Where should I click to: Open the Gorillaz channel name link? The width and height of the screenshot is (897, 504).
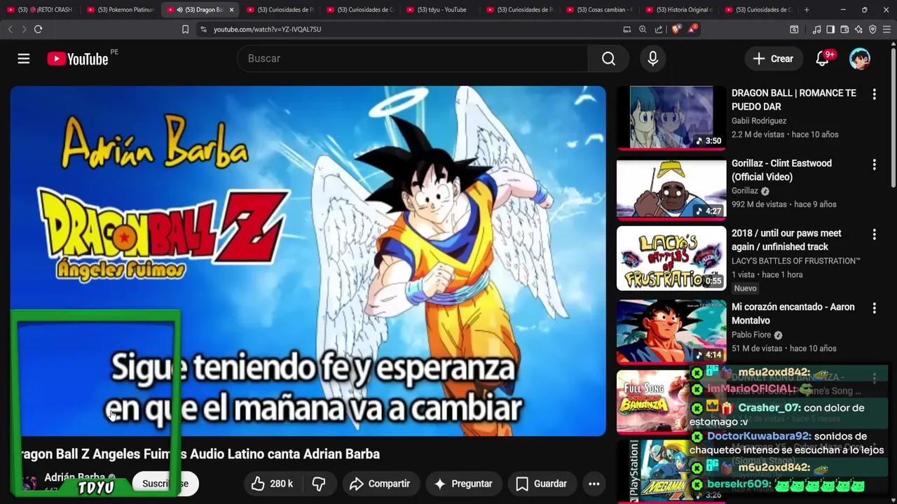point(745,191)
